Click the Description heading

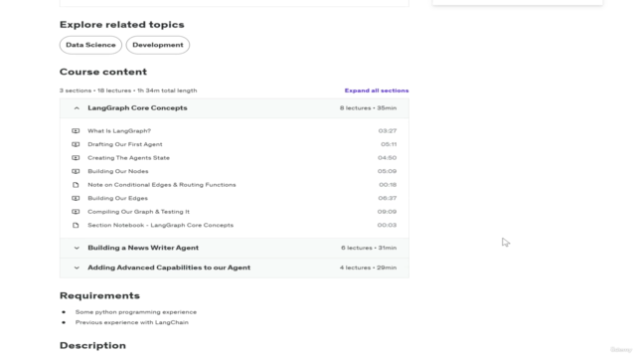tap(92, 345)
